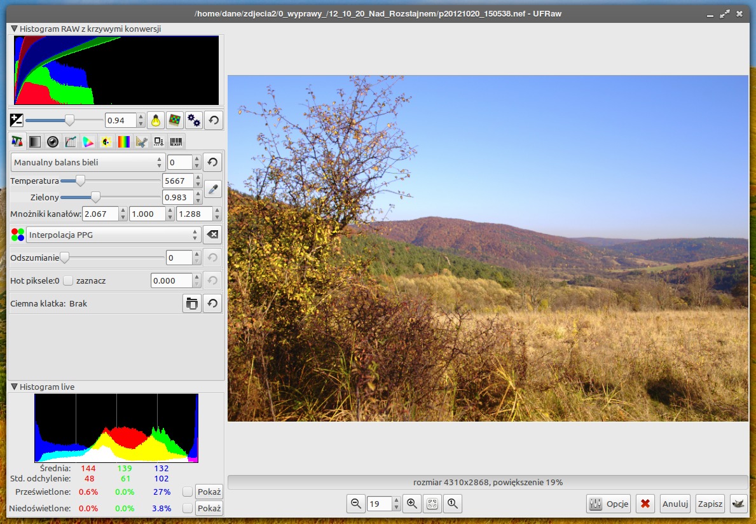Switch to the crop and rotate tab
This screenshot has height=524, width=756.
(x=141, y=141)
